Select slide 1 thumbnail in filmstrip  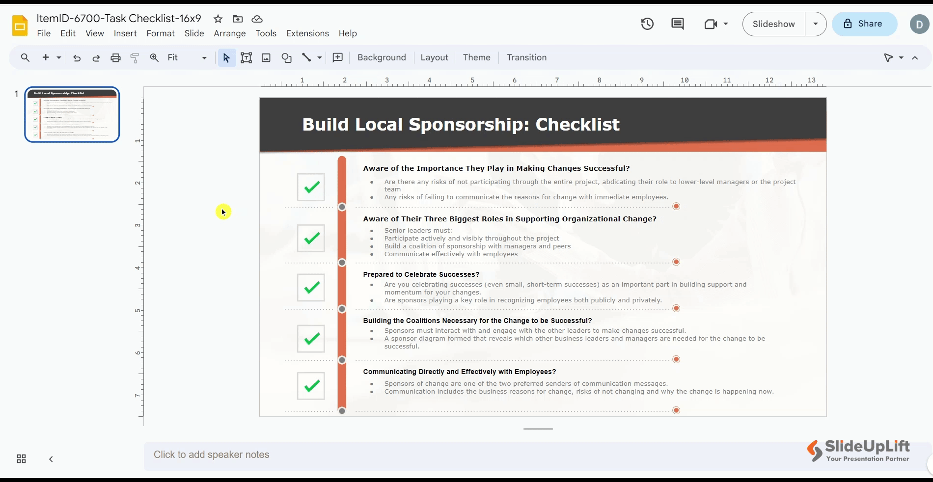coord(72,115)
